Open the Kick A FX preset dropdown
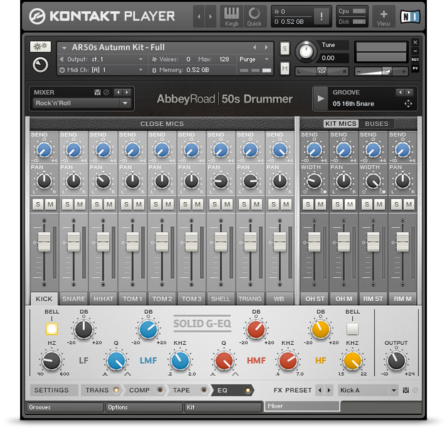This screenshot has width=447, height=430. (x=368, y=391)
